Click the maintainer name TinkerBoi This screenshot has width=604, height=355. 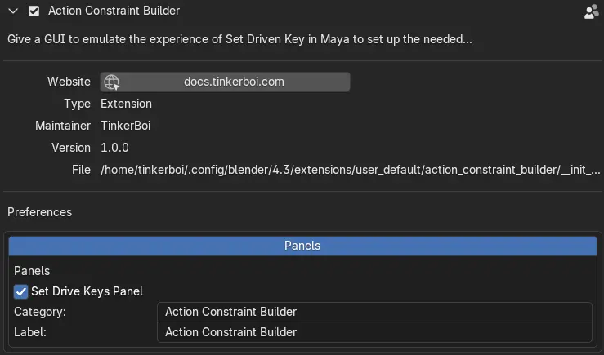(x=125, y=126)
